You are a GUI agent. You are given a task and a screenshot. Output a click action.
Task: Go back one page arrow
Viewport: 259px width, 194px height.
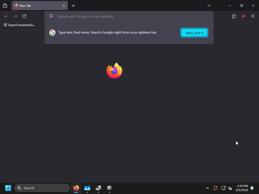(6, 16)
